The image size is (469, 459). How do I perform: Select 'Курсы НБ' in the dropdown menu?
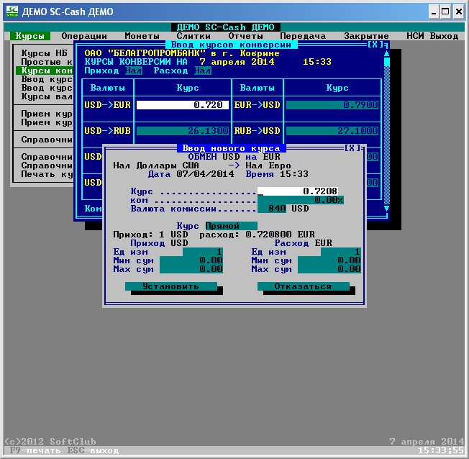45,53
